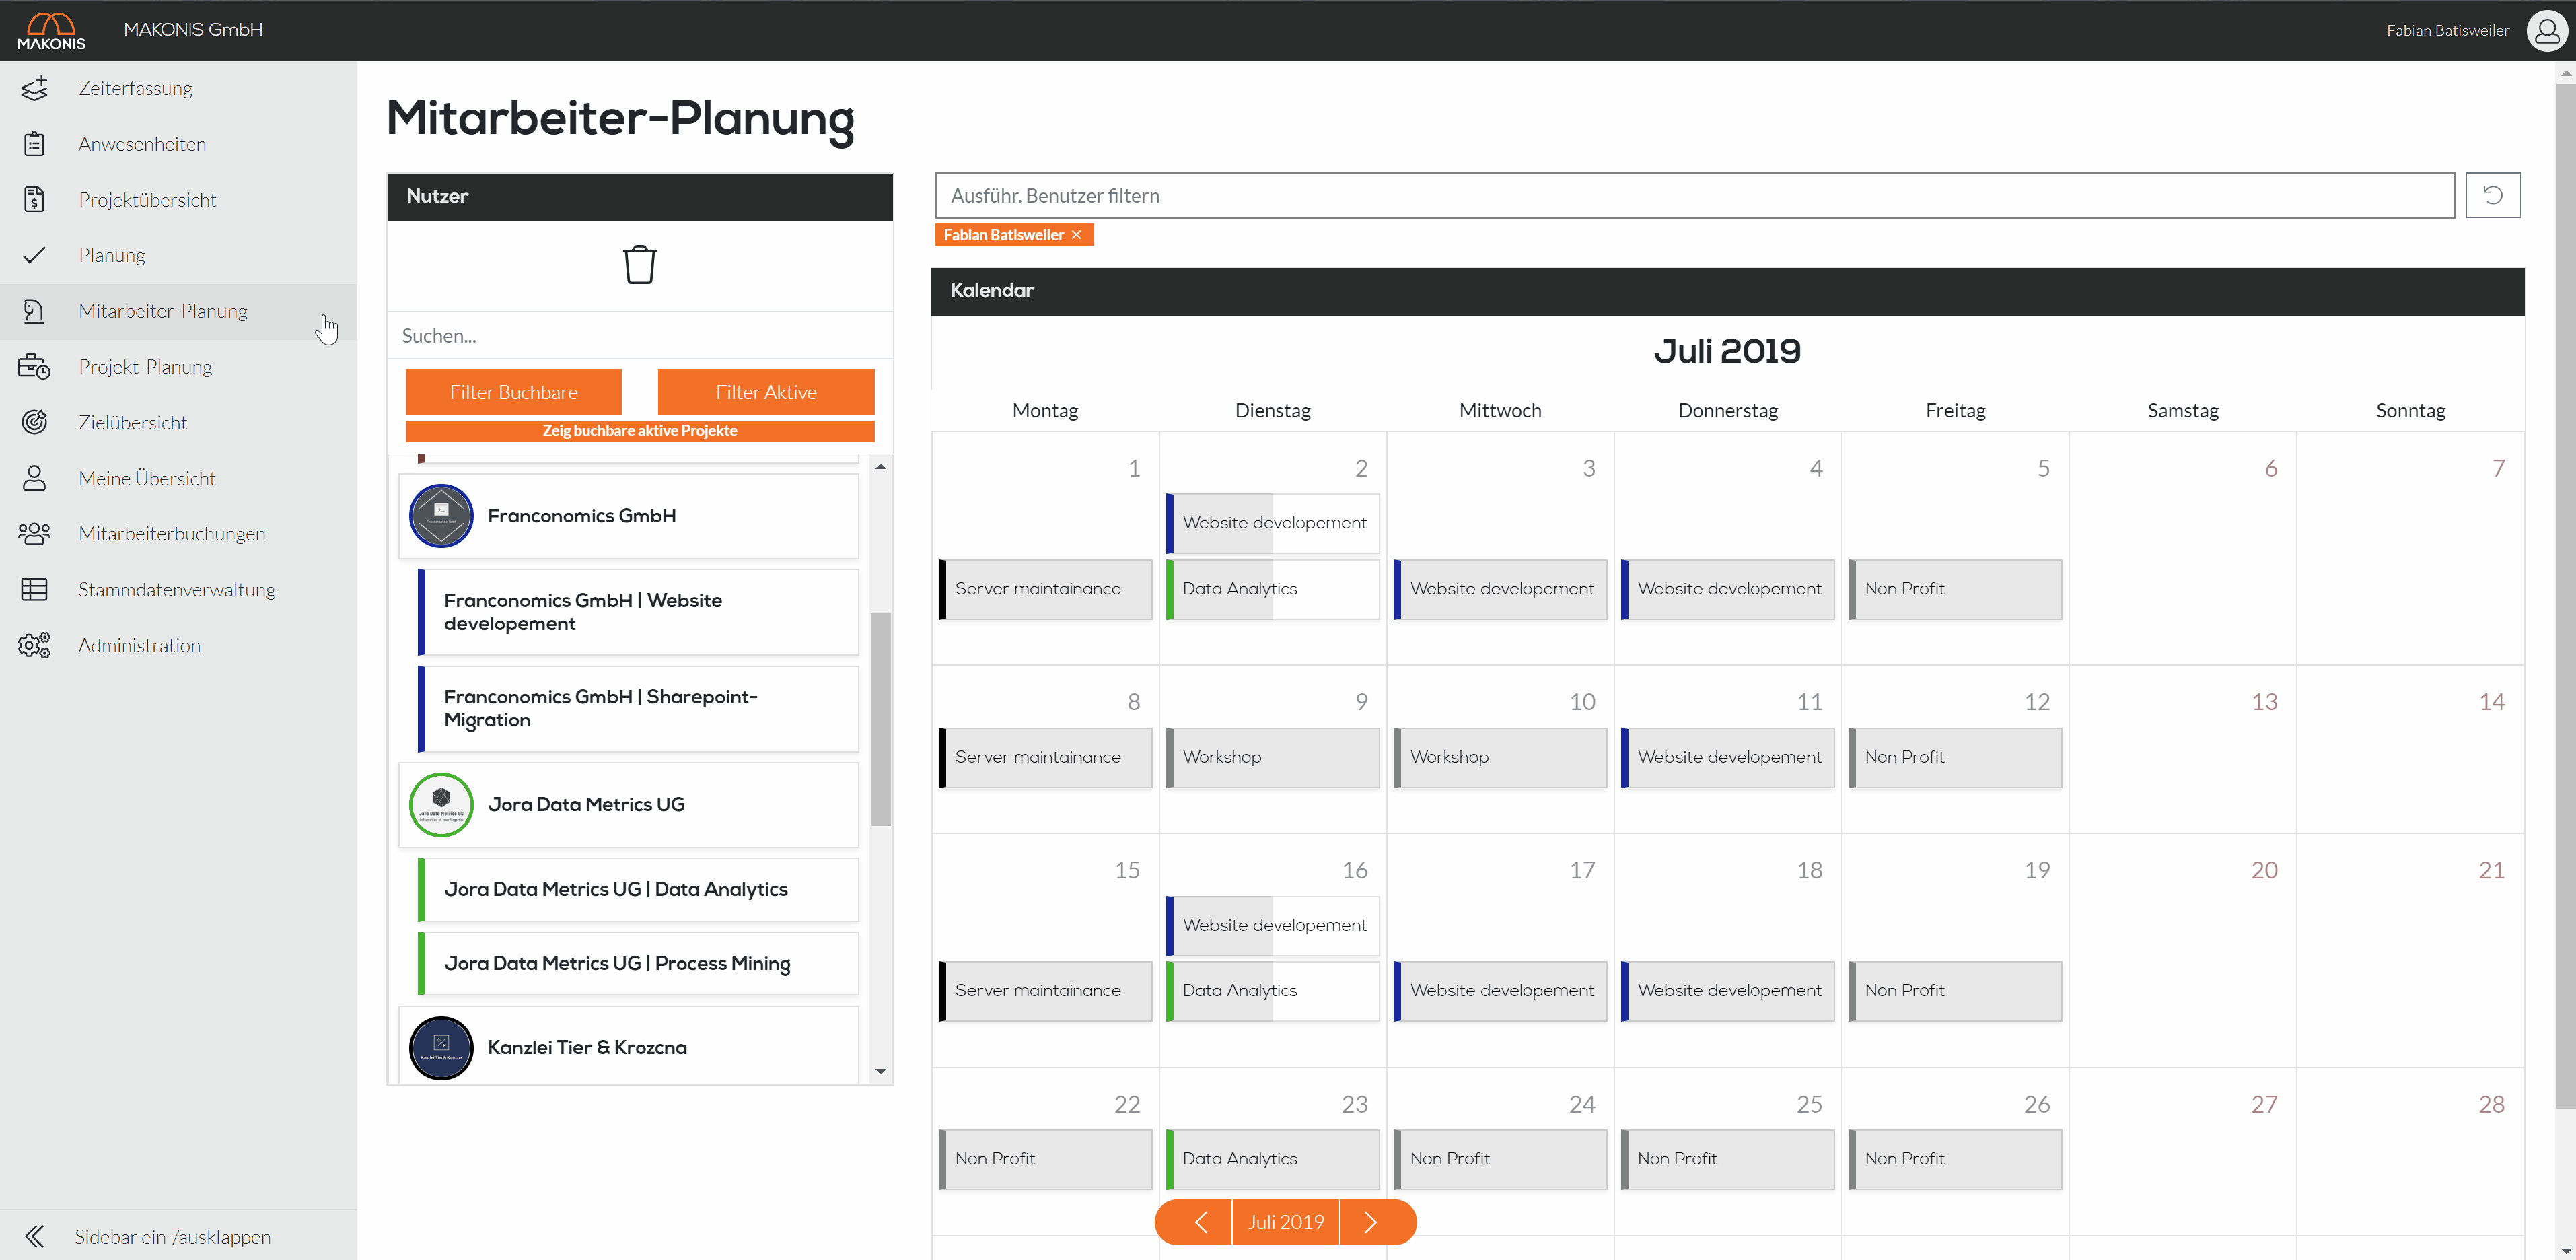
Task: Focus the Ausführ. Benutzer filtern field
Action: (1694, 196)
